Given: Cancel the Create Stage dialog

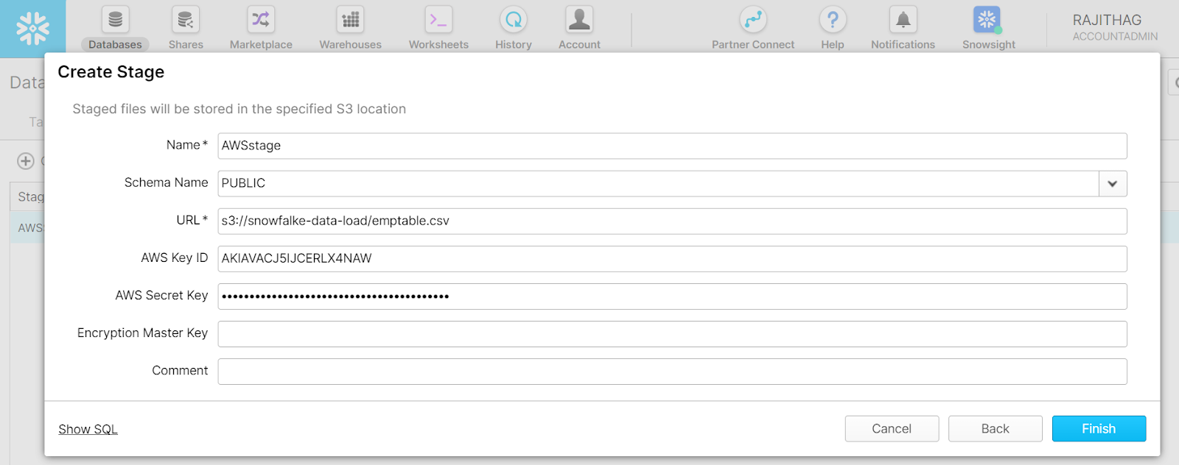Looking at the screenshot, I should [x=892, y=428].
